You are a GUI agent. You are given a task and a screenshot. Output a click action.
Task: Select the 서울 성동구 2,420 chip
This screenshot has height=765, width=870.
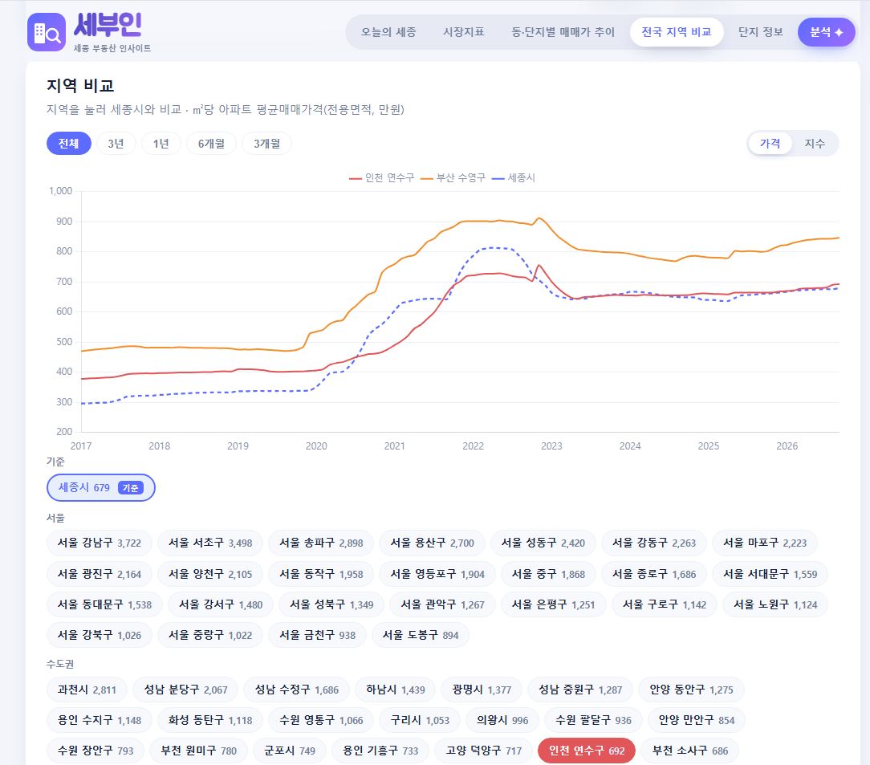(x=543, y=543)
